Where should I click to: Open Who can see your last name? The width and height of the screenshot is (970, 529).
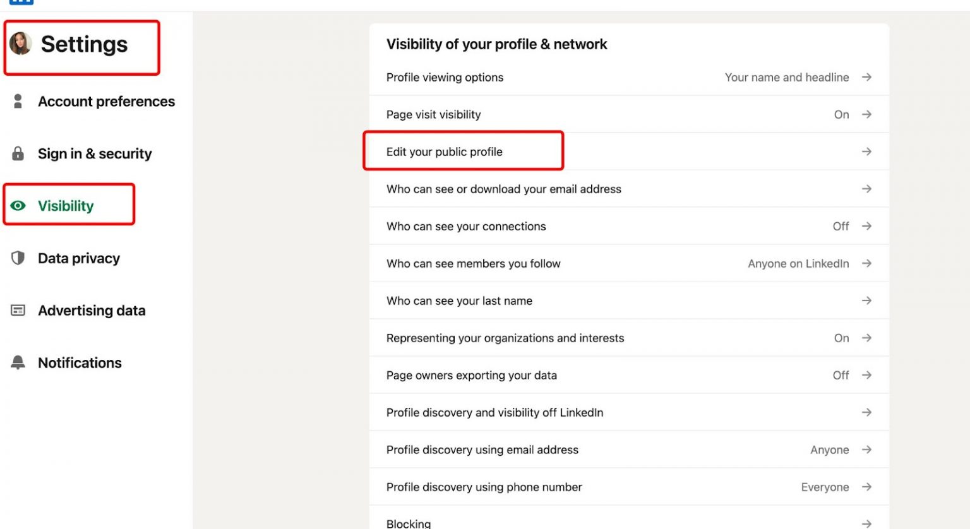pyautogui.click(x=459, y=300)
